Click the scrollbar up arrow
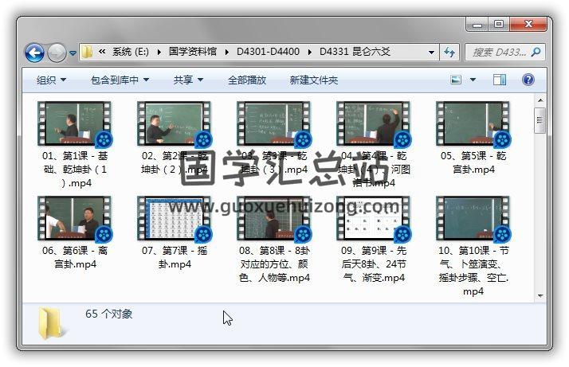Screen dimensions: 569x367 pyautogui.click(x=540, y=100)
